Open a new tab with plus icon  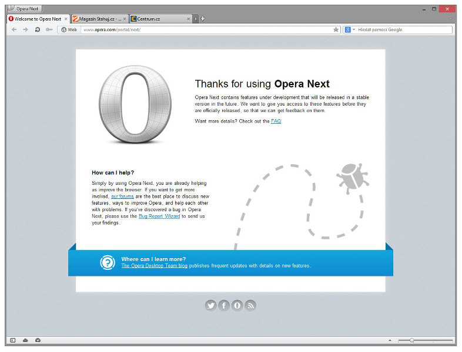(203, 19)
